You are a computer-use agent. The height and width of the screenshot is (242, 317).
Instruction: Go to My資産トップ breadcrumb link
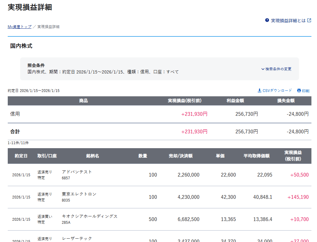[20, 27]
